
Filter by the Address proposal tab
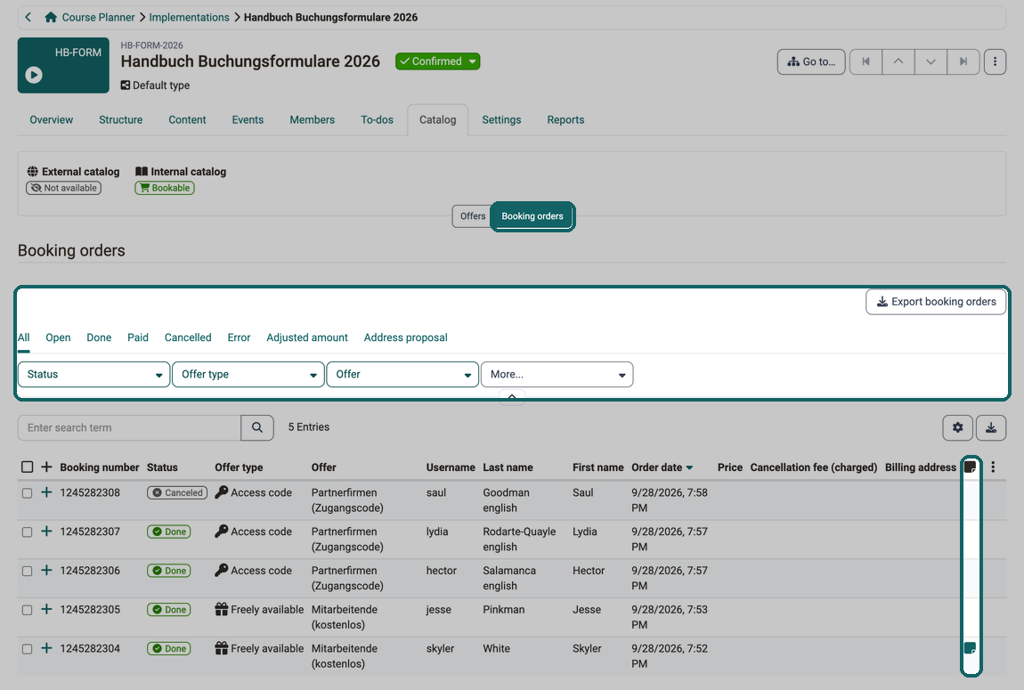pos(405,337)
